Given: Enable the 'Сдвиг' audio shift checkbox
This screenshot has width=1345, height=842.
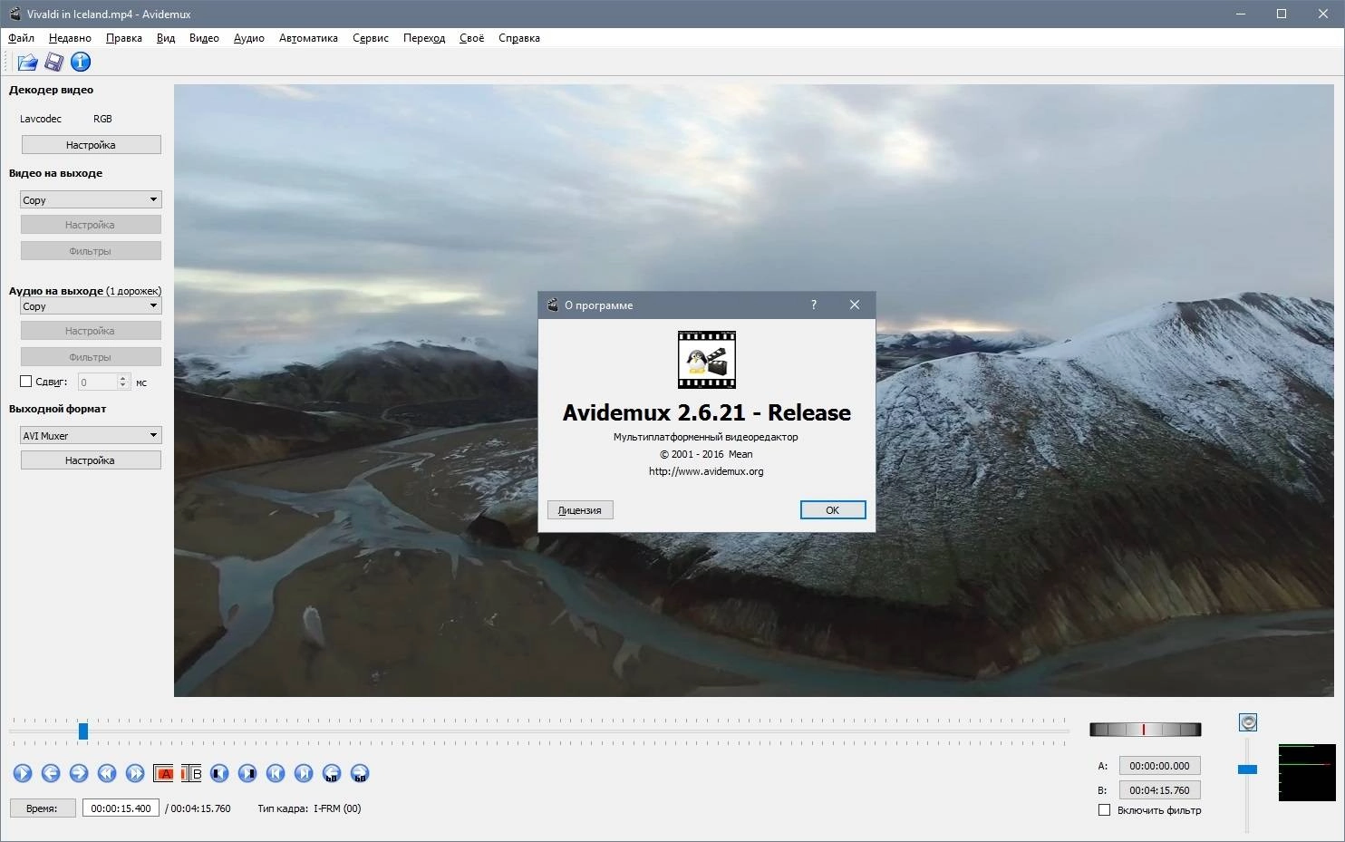Looking at the screenshot, I should [x=26, y=382].
